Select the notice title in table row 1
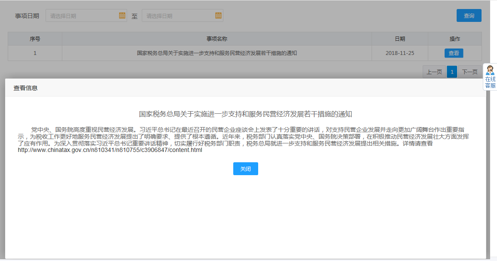Image resolution: width=497 pixels, height=261 pixels. [x=217, y=53]
